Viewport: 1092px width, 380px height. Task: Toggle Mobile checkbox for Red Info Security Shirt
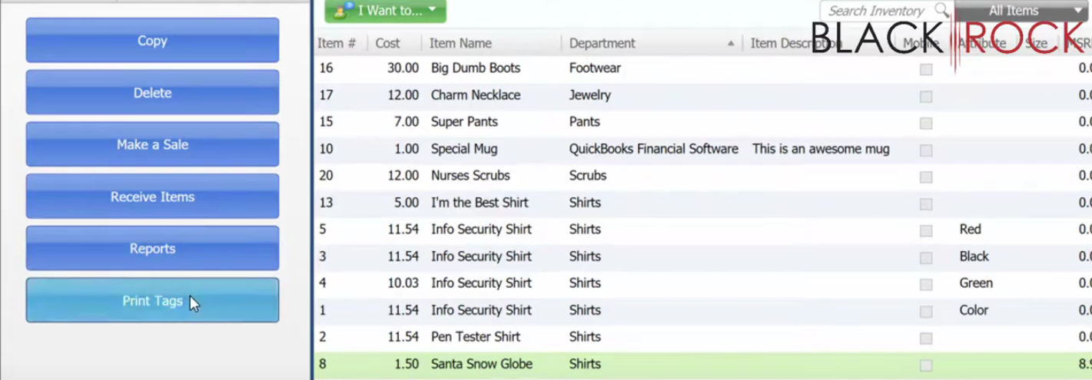point(926,230)
